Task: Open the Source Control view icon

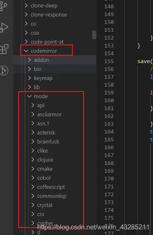Action: click(3, 6)
